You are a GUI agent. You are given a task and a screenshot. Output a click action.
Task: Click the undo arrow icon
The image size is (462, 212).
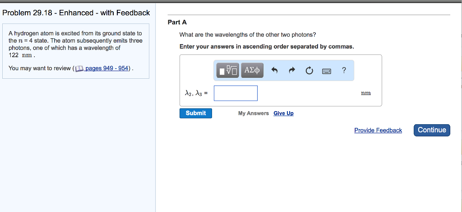274,70
